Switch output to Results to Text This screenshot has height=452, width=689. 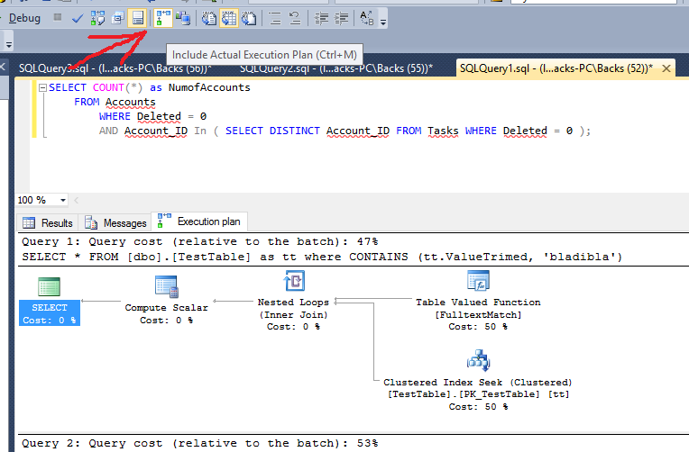tap(208, 18)
